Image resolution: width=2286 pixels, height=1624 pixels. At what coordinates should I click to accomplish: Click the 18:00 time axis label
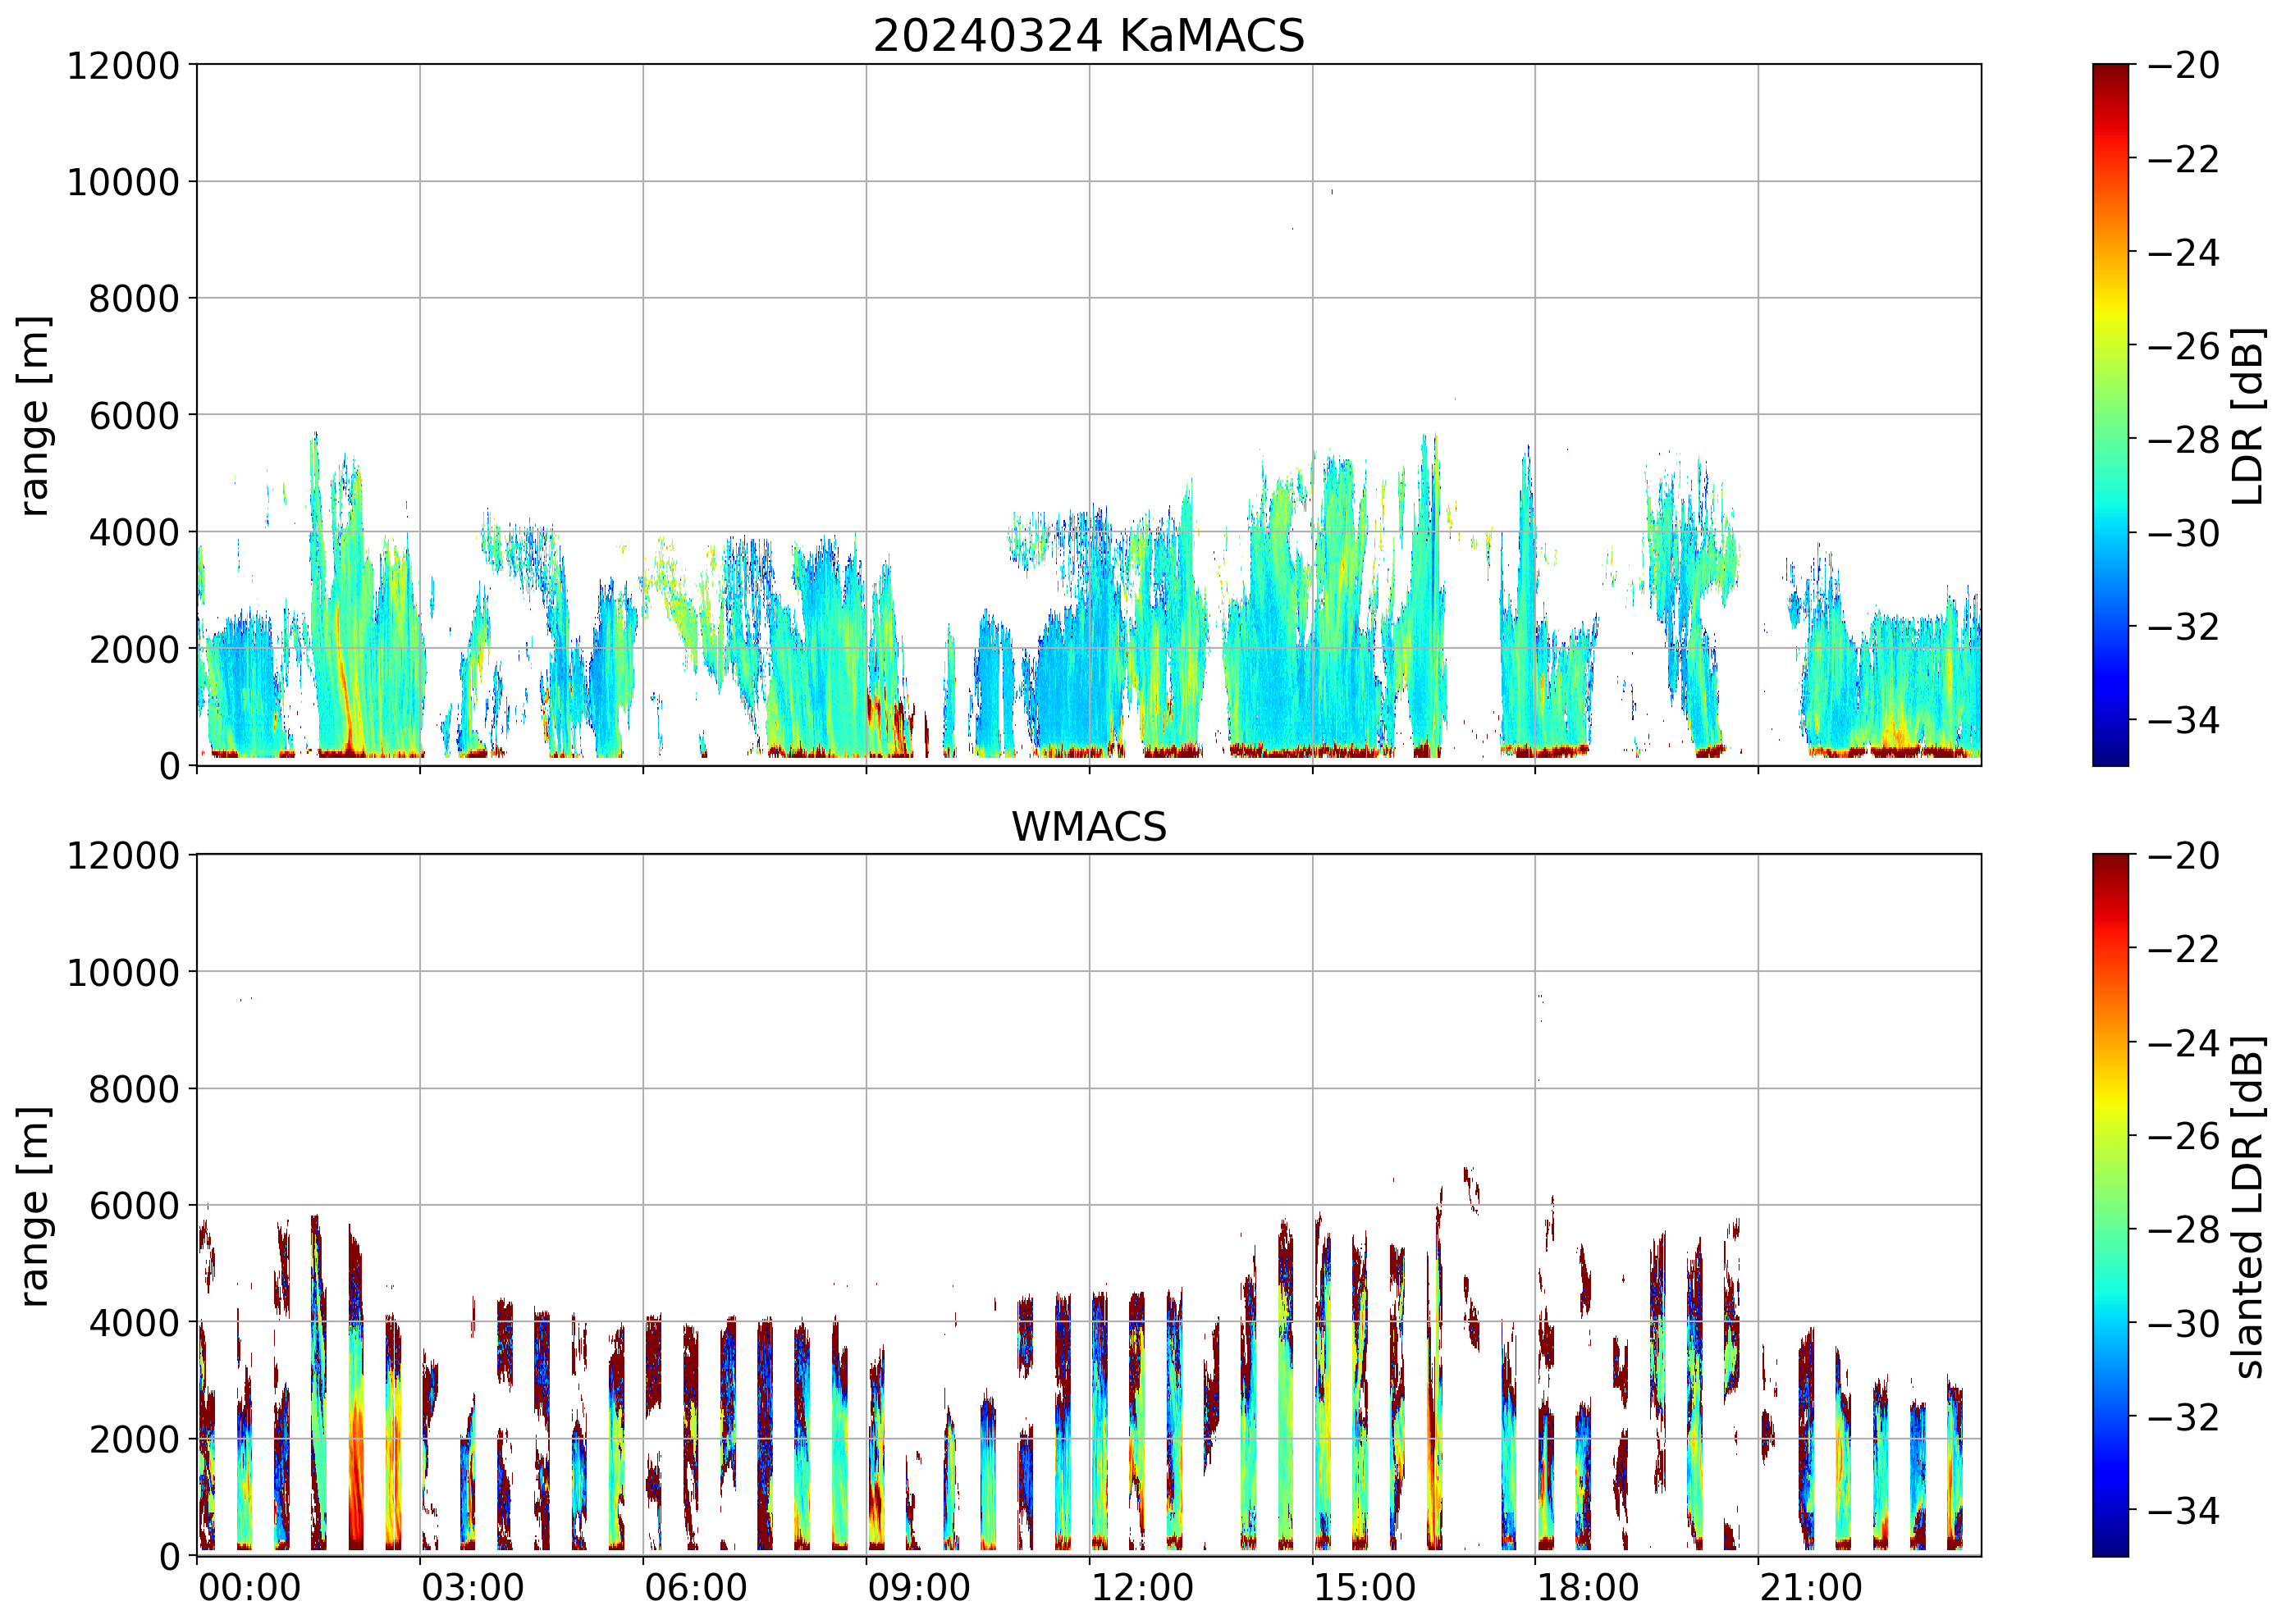pyautogui.click(x=1588, y=1588)
